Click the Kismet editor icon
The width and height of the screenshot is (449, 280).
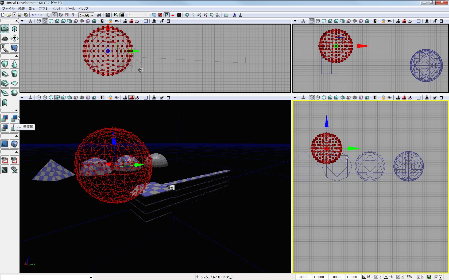(116, 15)
